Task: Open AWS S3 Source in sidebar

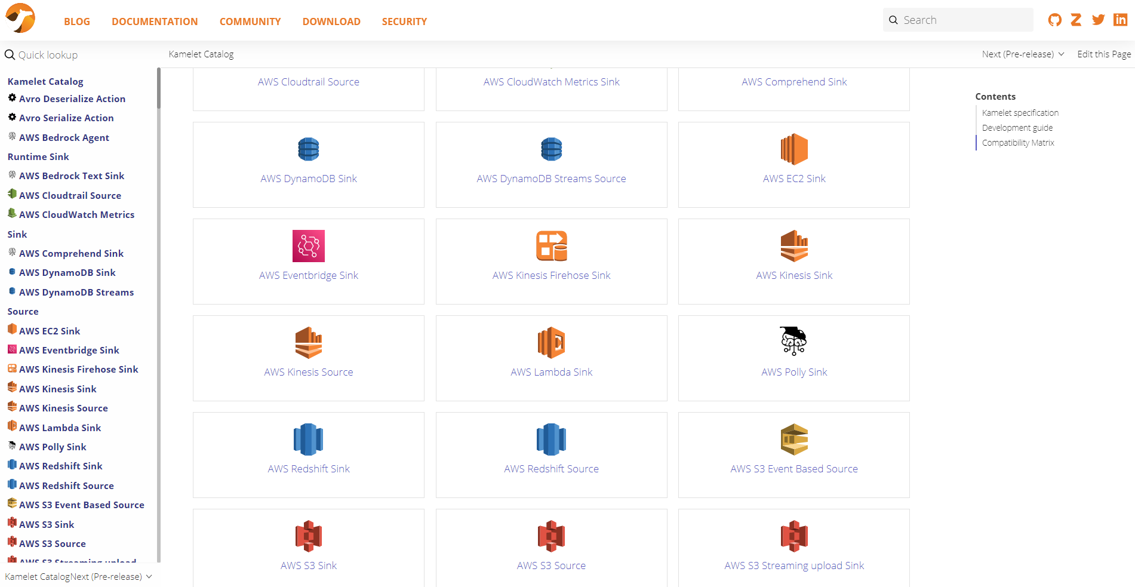Action: click(53, 543)
